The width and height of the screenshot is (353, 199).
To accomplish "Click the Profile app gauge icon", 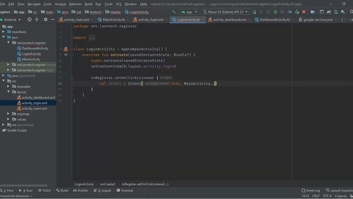I will (290, 12).
